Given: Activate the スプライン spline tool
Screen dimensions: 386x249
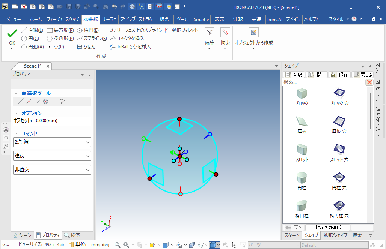Looking at the screenshot, I should click(x=92, y=39).
